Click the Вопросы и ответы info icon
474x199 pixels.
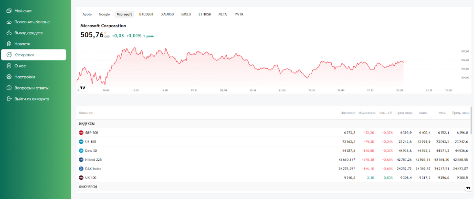pos(9,88)
